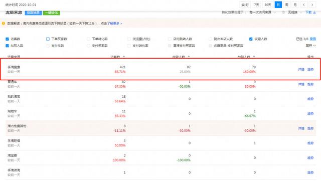The width and height of the screenshot is (321, 185).
Task: Open 趋势 for the 购物车 row
Action: coord(310,114)
